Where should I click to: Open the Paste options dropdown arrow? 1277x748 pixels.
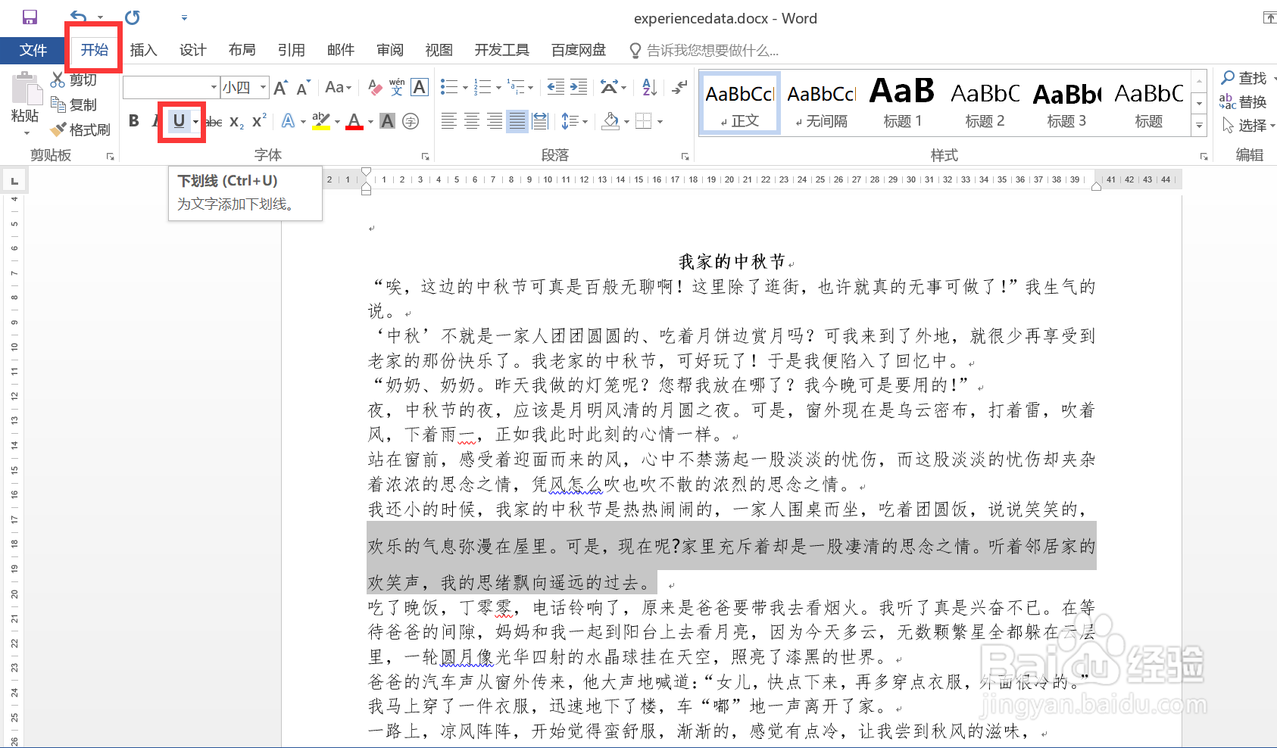(27, 133)
